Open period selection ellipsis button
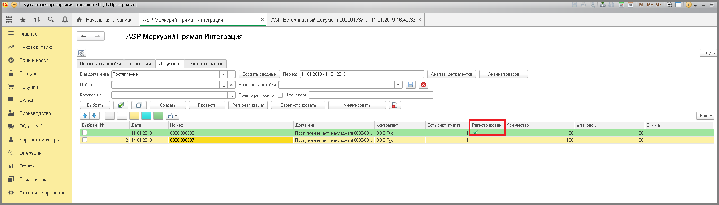 click(x=420, y=74)
